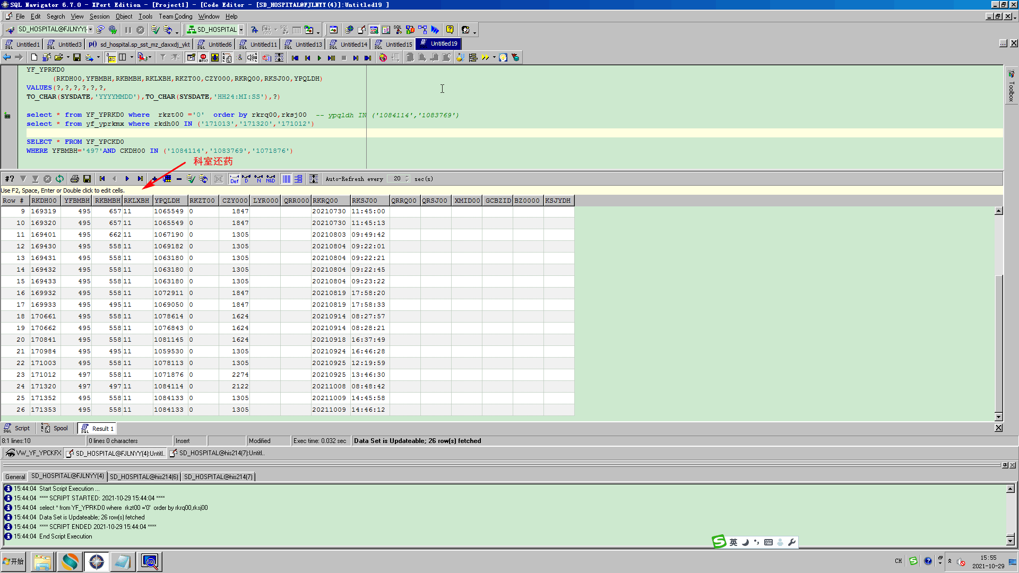
Task: Click the grid view layout icon
Action: pyautogui.click(x=286, y=179)
